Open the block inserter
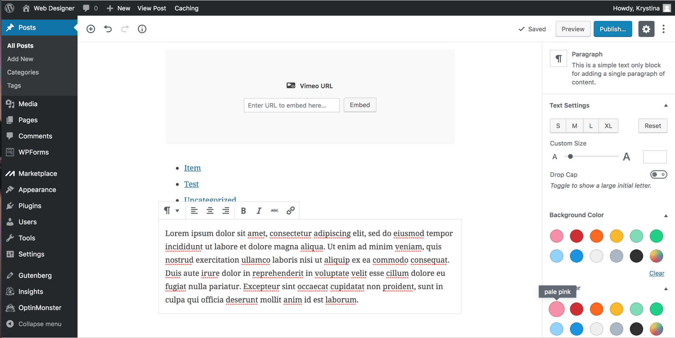 click(91, 29)
